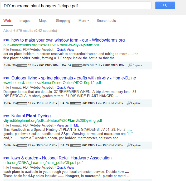The height and width of the screenshot is (181, 186).
Task: Click the diy.edibleplanet.org green URL
Action: click(x=53, y=120)
